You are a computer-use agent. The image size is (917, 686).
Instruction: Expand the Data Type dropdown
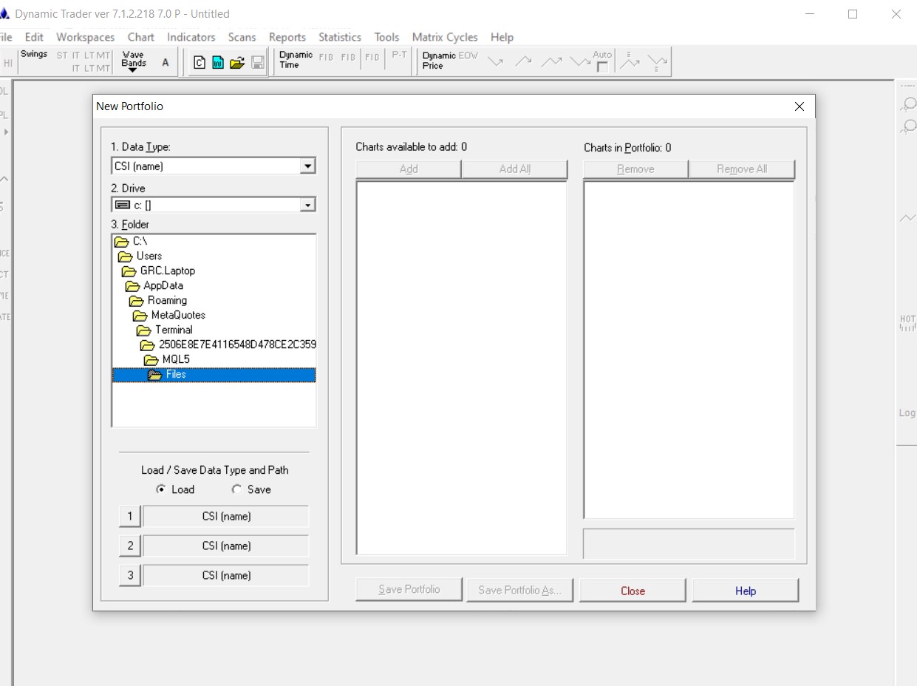pyautogui.click(x=307, y=166)
